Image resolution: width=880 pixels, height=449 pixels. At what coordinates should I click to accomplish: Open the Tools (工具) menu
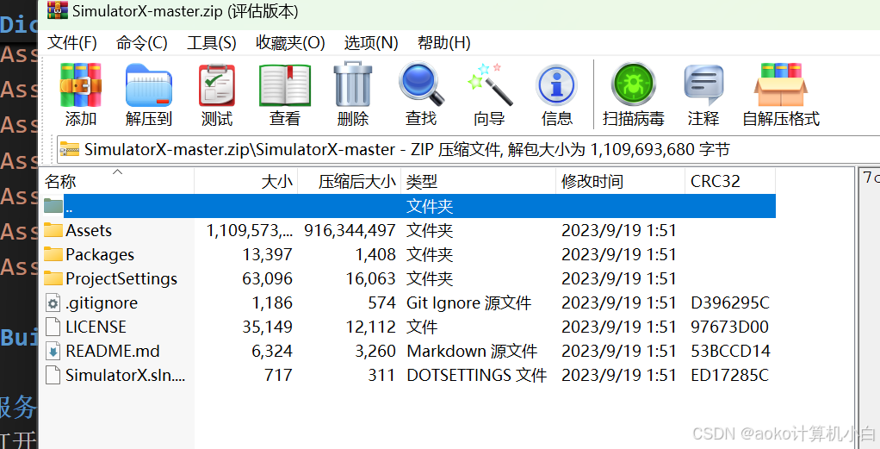(211, 43)
